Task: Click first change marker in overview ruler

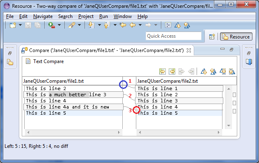Action: [234, 95]
